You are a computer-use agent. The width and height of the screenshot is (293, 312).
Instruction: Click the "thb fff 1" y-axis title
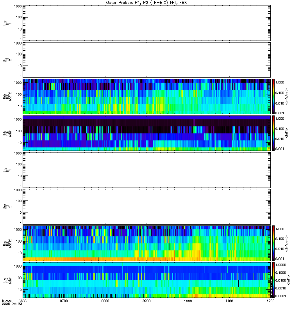[x=7, y=23]
